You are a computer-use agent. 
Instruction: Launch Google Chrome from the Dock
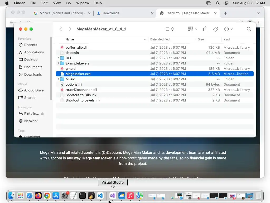[47, 196]
